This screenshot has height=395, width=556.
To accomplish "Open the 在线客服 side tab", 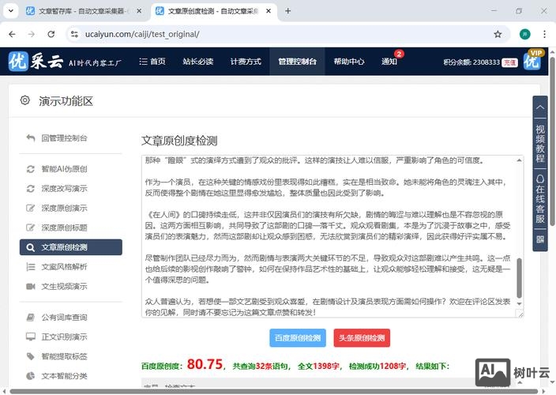I will [540, 198].
